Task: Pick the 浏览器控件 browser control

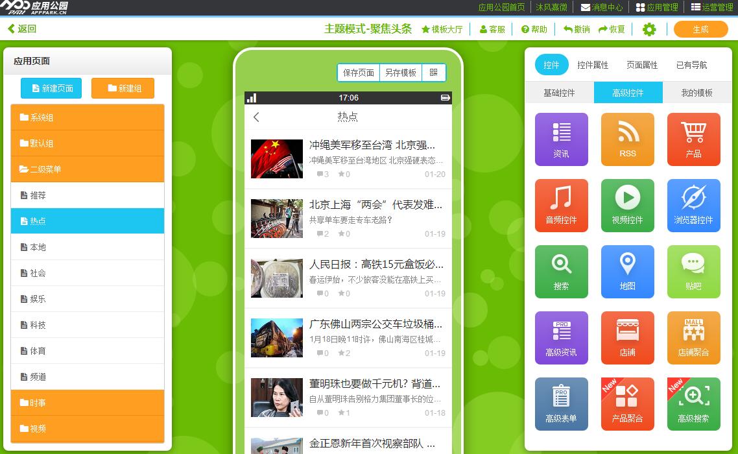Action: pyautogui.click(x=693, y=205)
